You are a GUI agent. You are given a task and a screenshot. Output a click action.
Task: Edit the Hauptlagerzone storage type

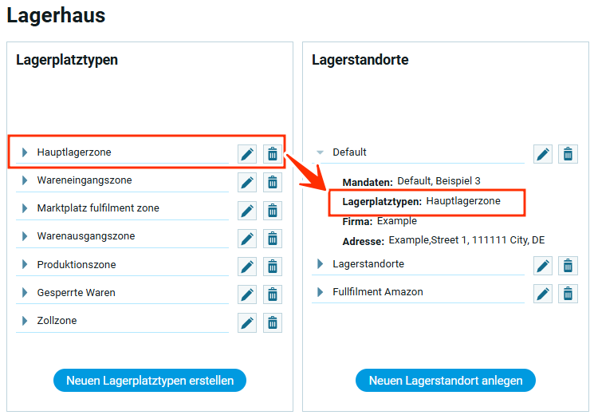point(247,154)
